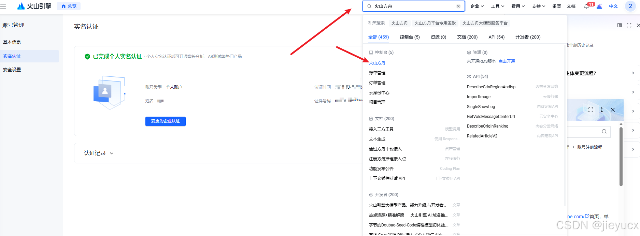
Task: Click the search magnifier icon in the top search box
Action: (x=369, y=6)
